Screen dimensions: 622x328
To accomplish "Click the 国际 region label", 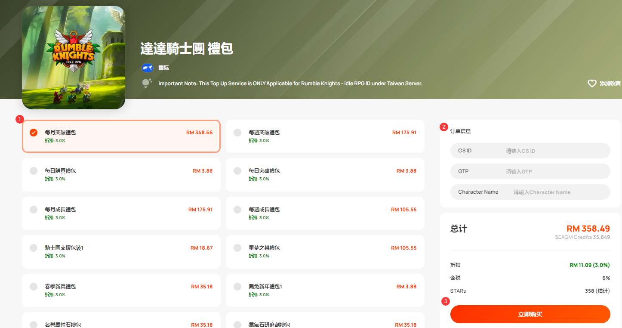I will (163, 68).
